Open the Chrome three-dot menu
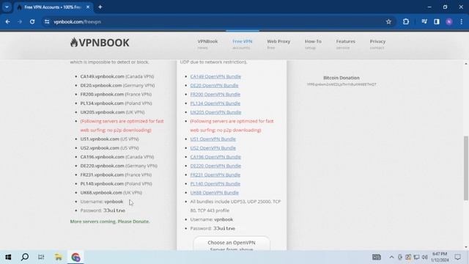This screenshot has height=264, width=469. pyautogui.click(x=461, y=21)
